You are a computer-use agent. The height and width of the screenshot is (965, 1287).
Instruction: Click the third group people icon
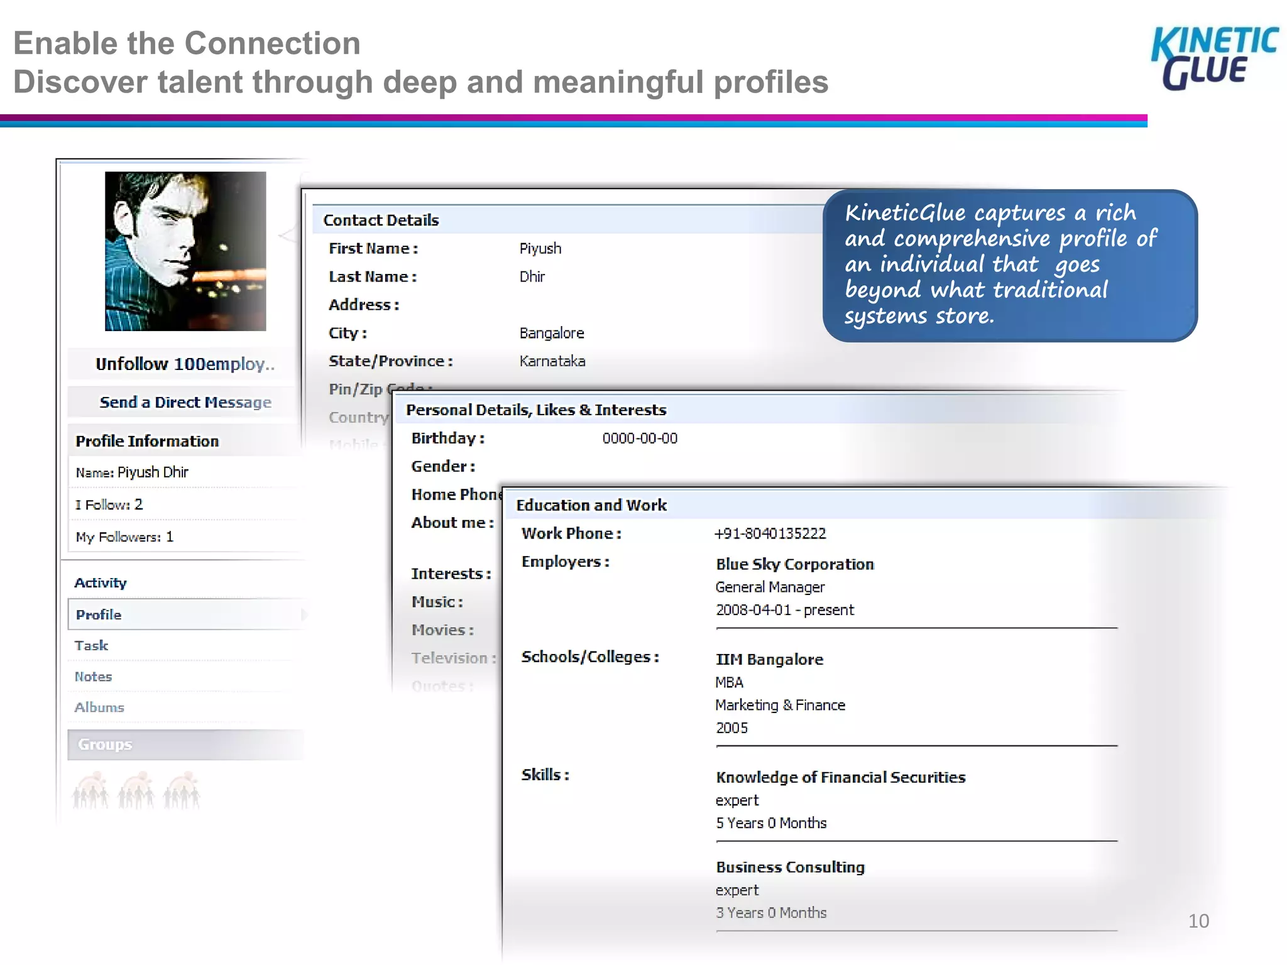[x=182, y=790]
